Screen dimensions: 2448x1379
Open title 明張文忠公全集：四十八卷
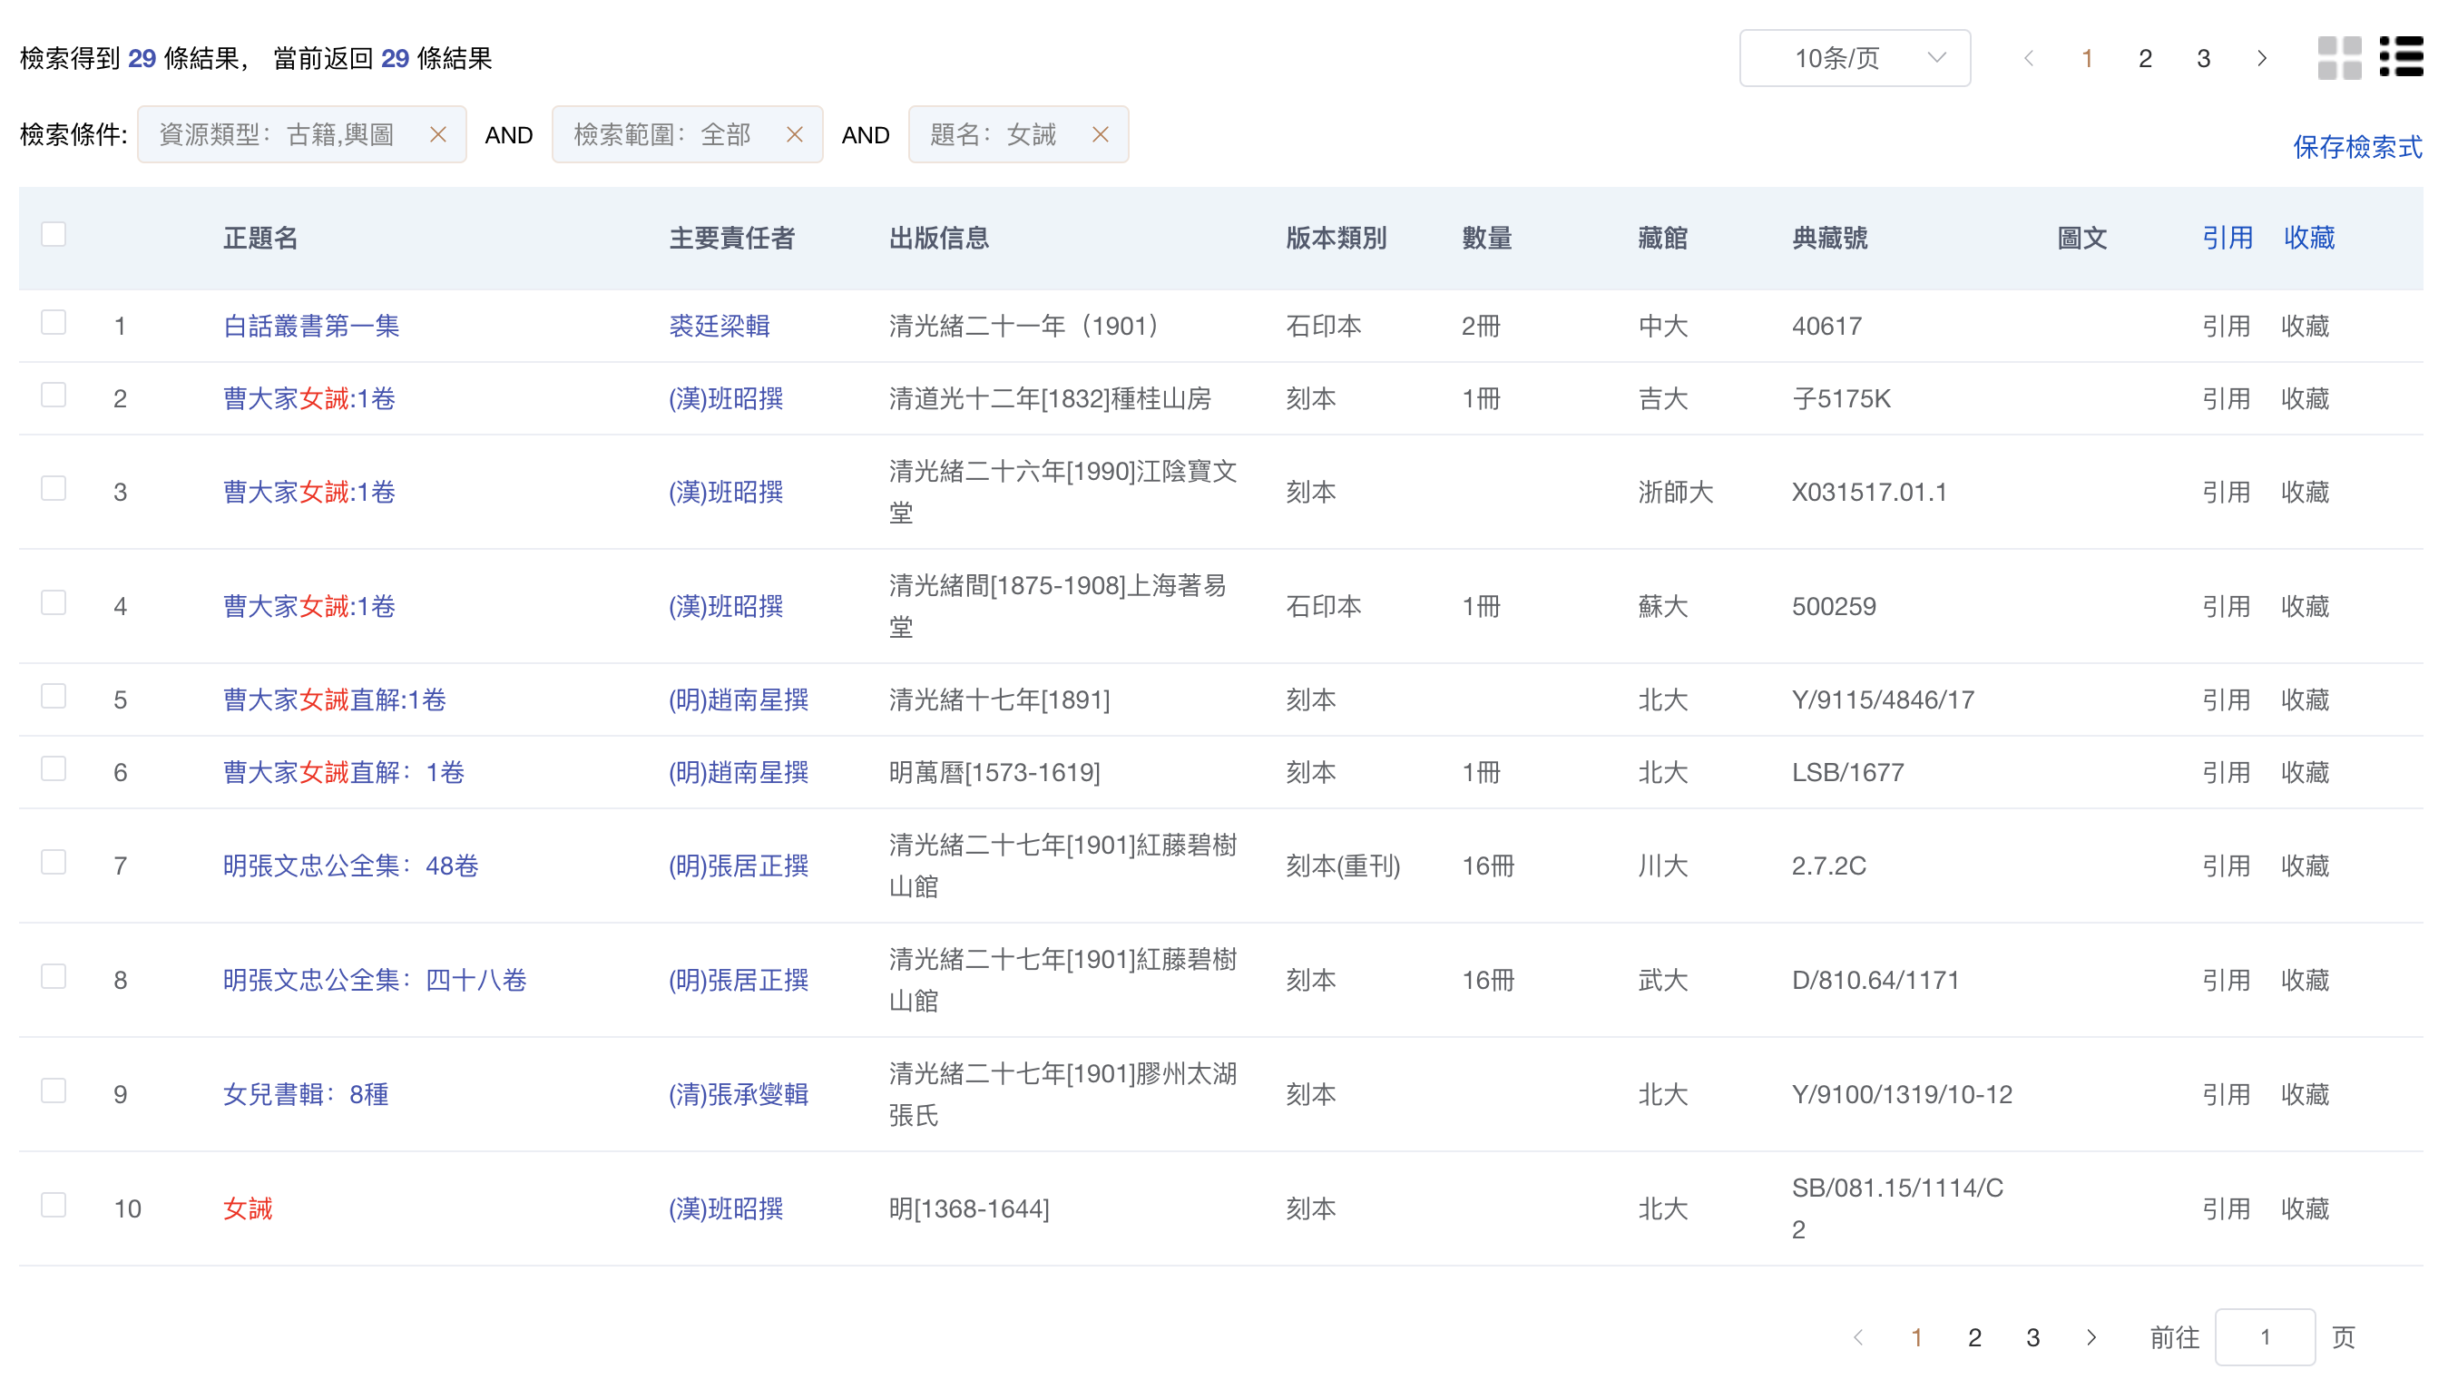375,980
